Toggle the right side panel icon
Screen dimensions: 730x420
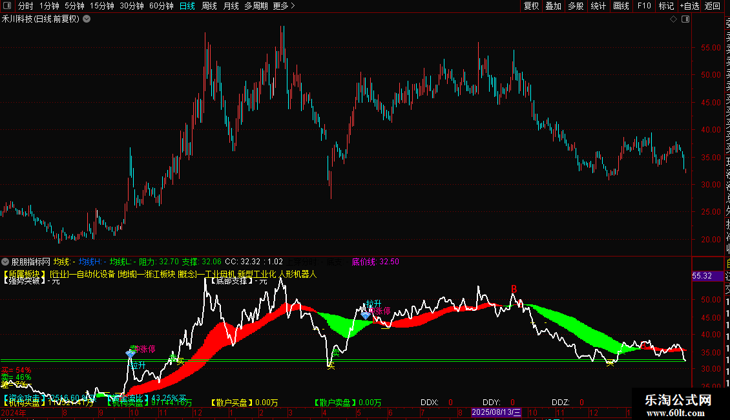(685, 19)
